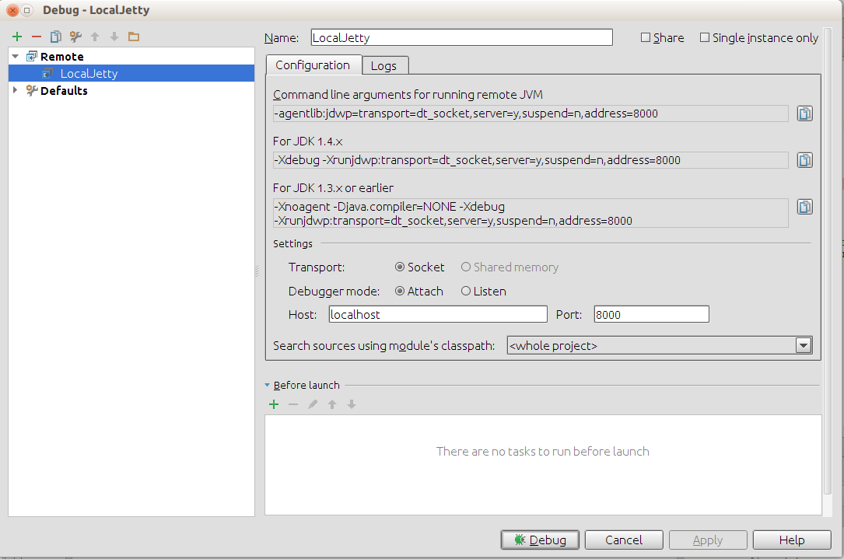Select the Listen debugger mode
The image size is (844, 559).
pyautogui.click(x=466, y=292)
